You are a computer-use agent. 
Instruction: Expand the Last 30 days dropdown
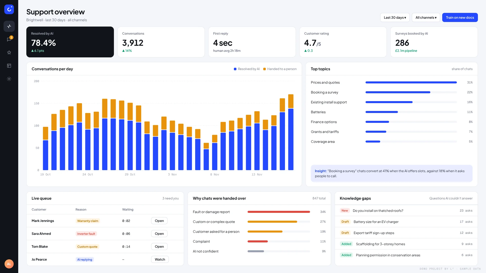pos(395,17)
